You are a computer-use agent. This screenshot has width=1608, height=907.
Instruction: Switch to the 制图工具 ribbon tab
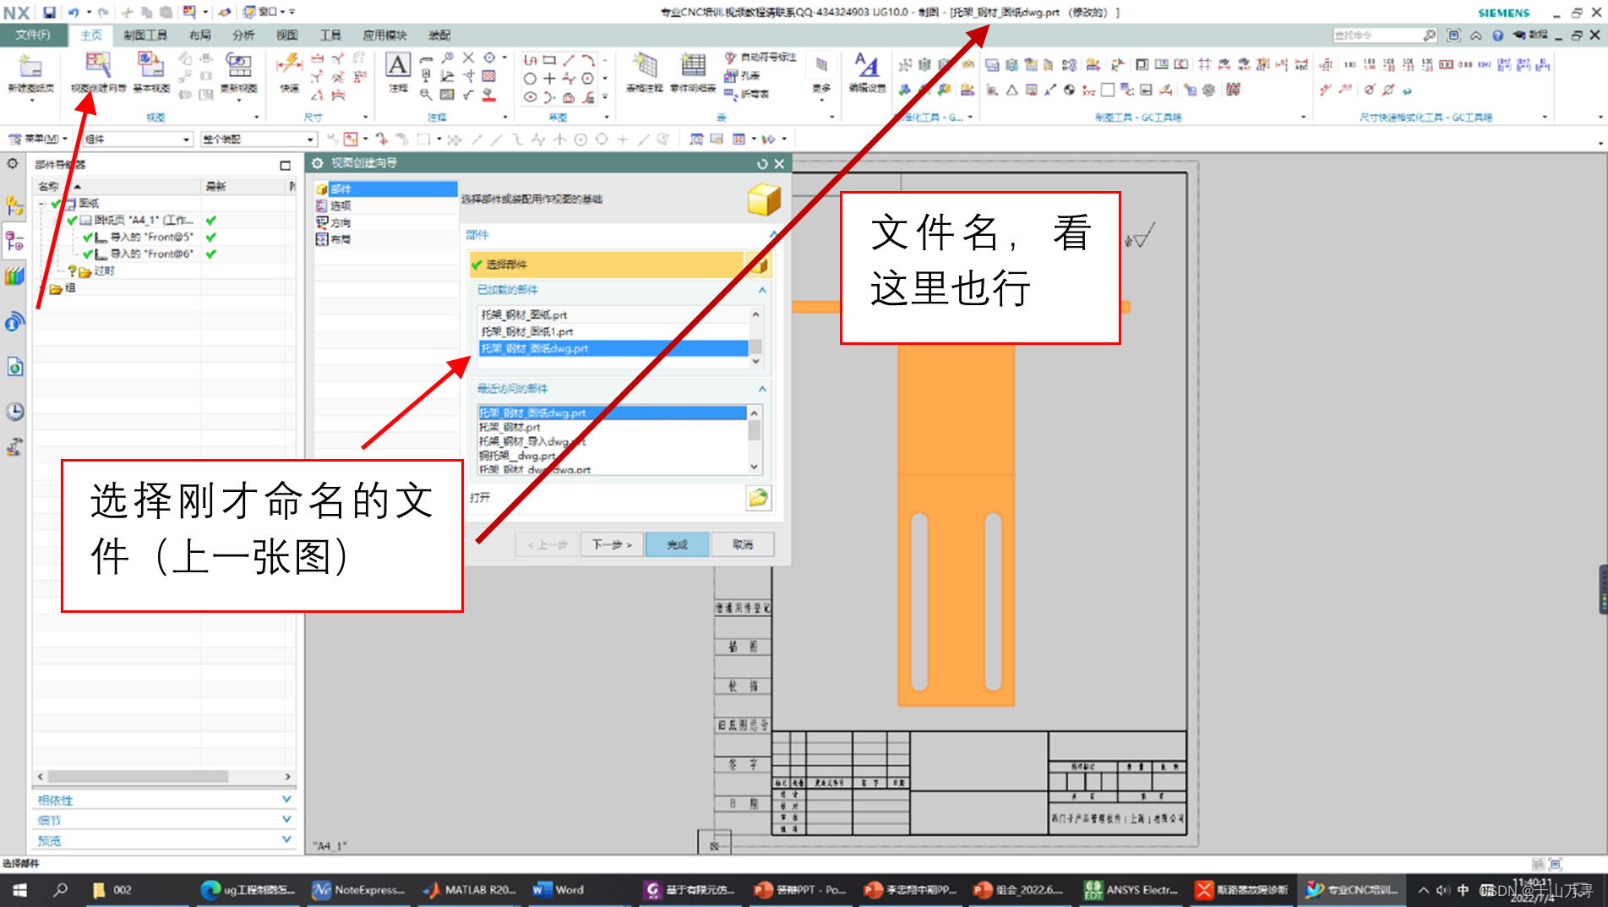145,35
